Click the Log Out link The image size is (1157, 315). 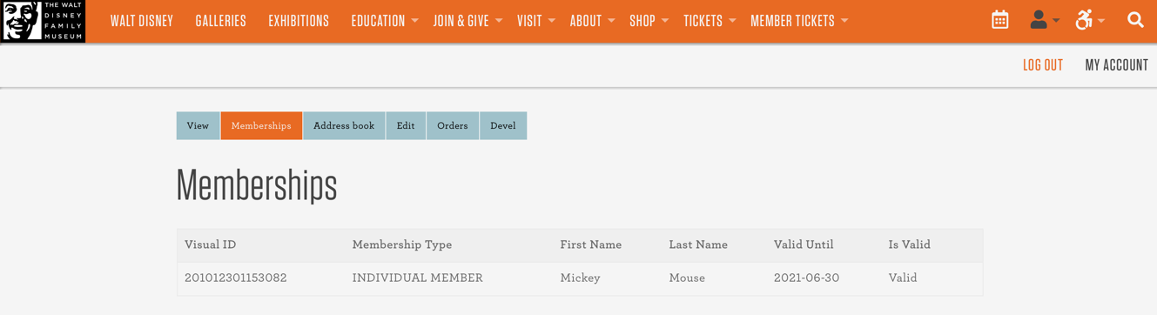(x=1043, y=65)
